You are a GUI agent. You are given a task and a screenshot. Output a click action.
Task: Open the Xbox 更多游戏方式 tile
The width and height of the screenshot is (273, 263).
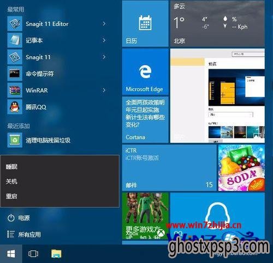pyautogui.click(x=145, y=216)
